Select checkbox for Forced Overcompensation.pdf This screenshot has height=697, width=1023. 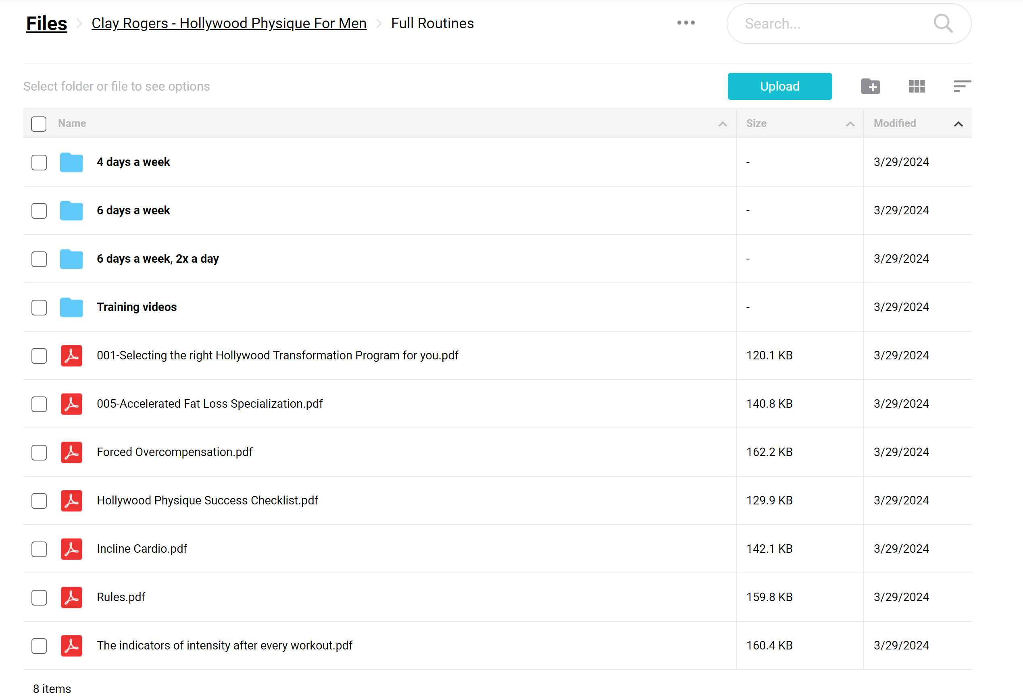39,452
